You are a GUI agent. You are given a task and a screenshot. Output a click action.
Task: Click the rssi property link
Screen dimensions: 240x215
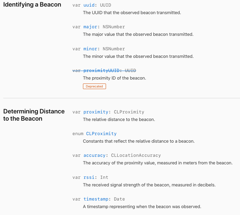(x=89, y=177)
